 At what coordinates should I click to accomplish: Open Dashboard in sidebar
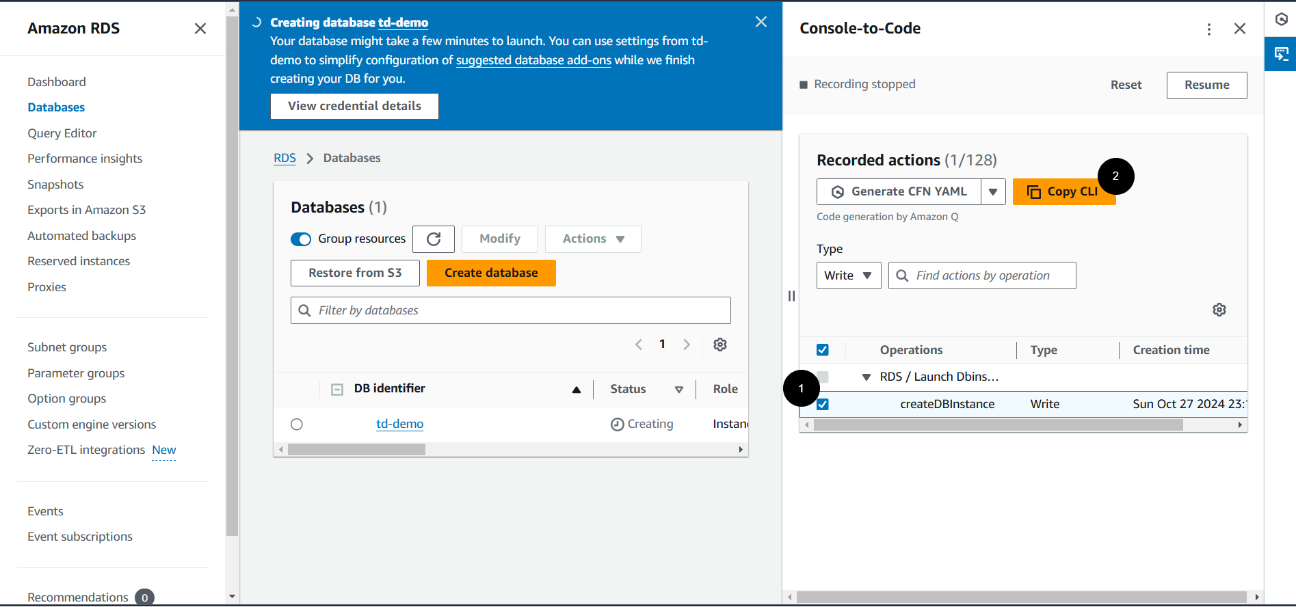tap(57, 82)
